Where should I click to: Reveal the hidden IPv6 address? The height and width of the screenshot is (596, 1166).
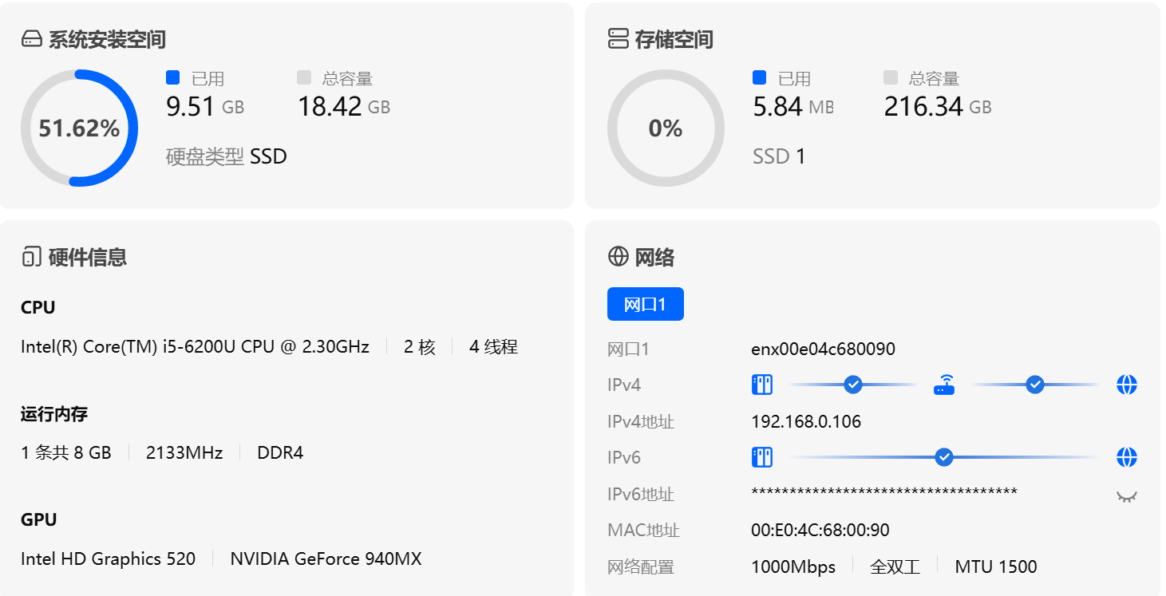coord(1126,496)
